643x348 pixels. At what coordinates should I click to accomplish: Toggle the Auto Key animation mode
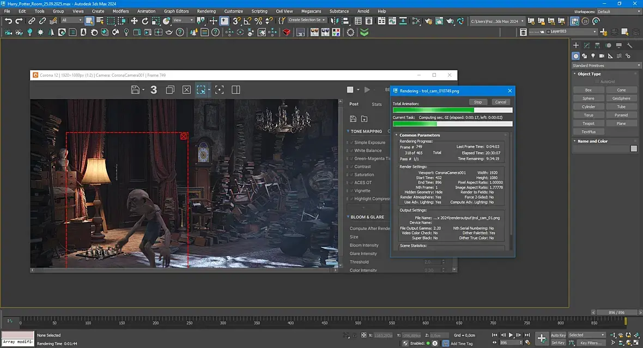pos(558,335)
